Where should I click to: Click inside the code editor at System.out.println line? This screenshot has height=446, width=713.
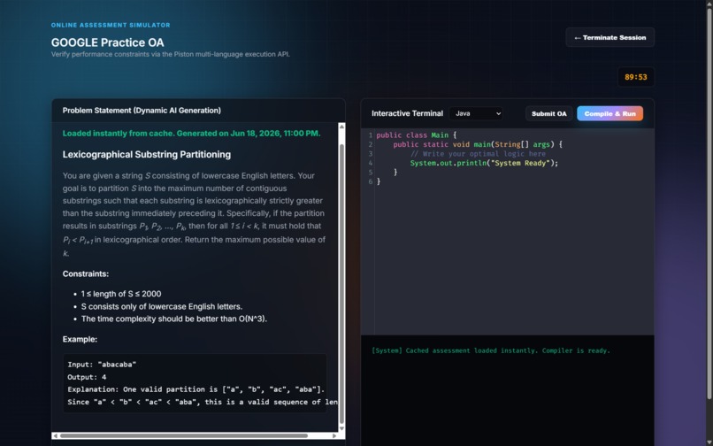click(x=484, y=163)
